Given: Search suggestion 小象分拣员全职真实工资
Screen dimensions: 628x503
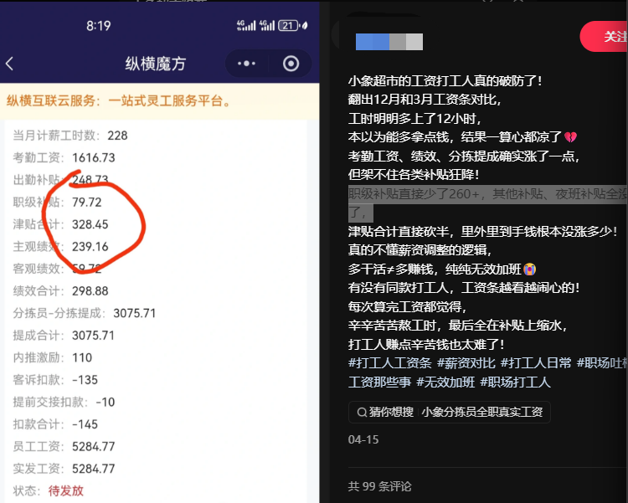Looking at the screenshot, I should (x=482, y=412).
